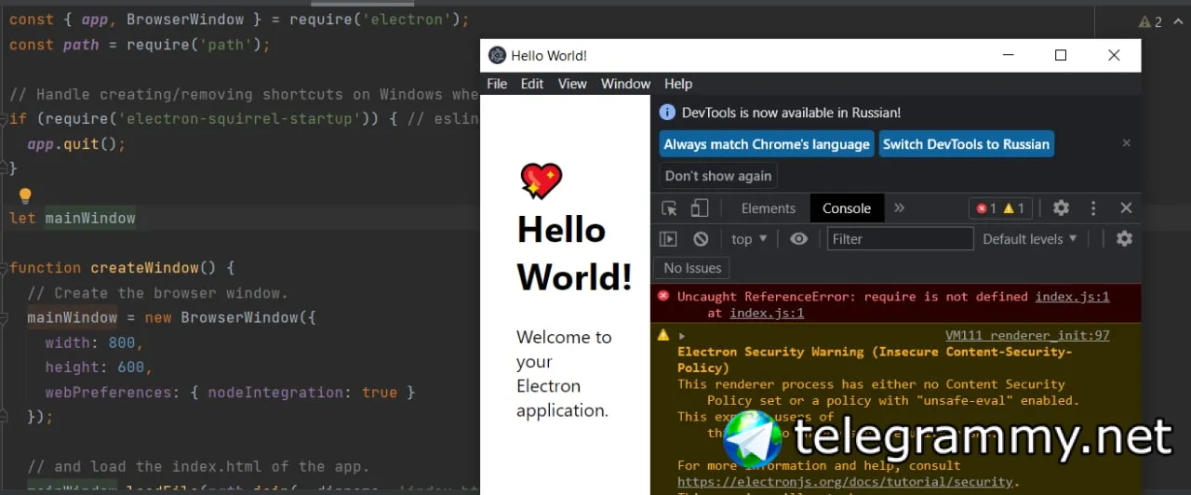Click 'nodeIntegration: true' in webPreferences

pos(302,393)
